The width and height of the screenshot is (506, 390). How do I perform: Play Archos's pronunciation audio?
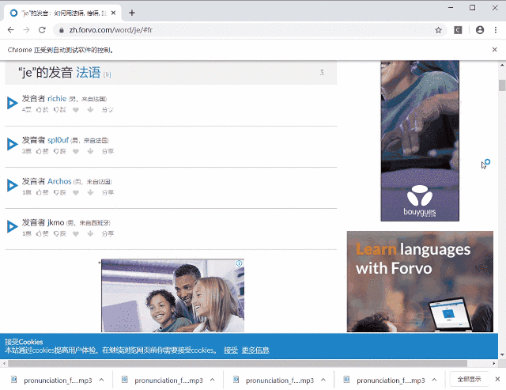click(12, 185)
